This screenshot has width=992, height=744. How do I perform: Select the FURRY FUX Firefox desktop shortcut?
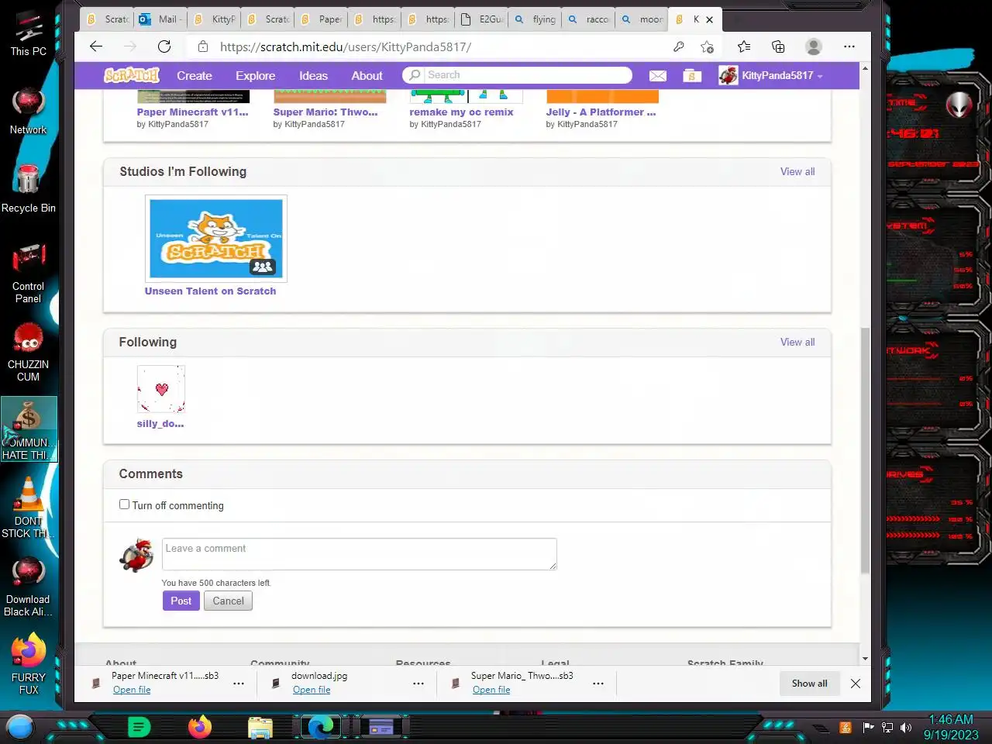coord(28,665)
